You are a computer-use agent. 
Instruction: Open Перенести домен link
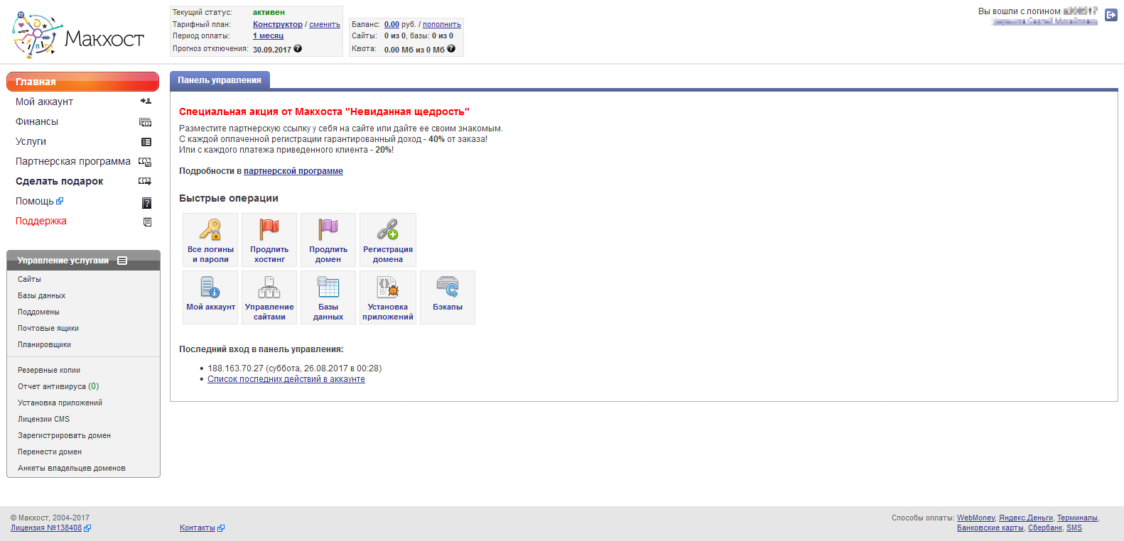click(x=50, y=452)
